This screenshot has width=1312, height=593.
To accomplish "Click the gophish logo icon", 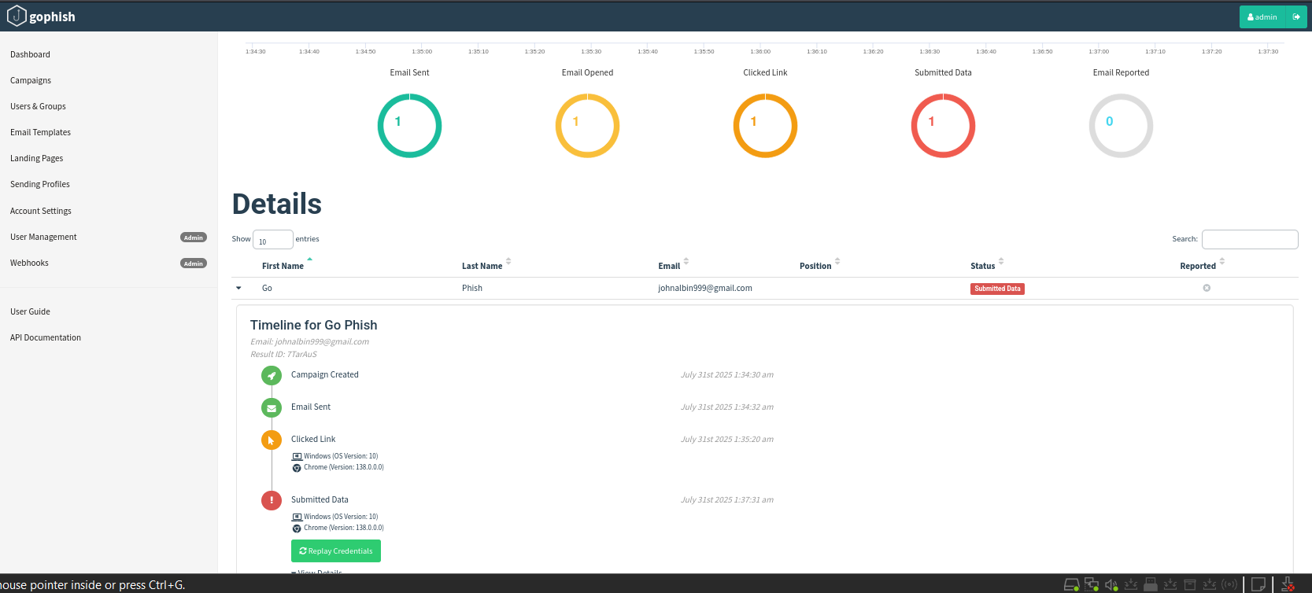I will pos(17,17).
